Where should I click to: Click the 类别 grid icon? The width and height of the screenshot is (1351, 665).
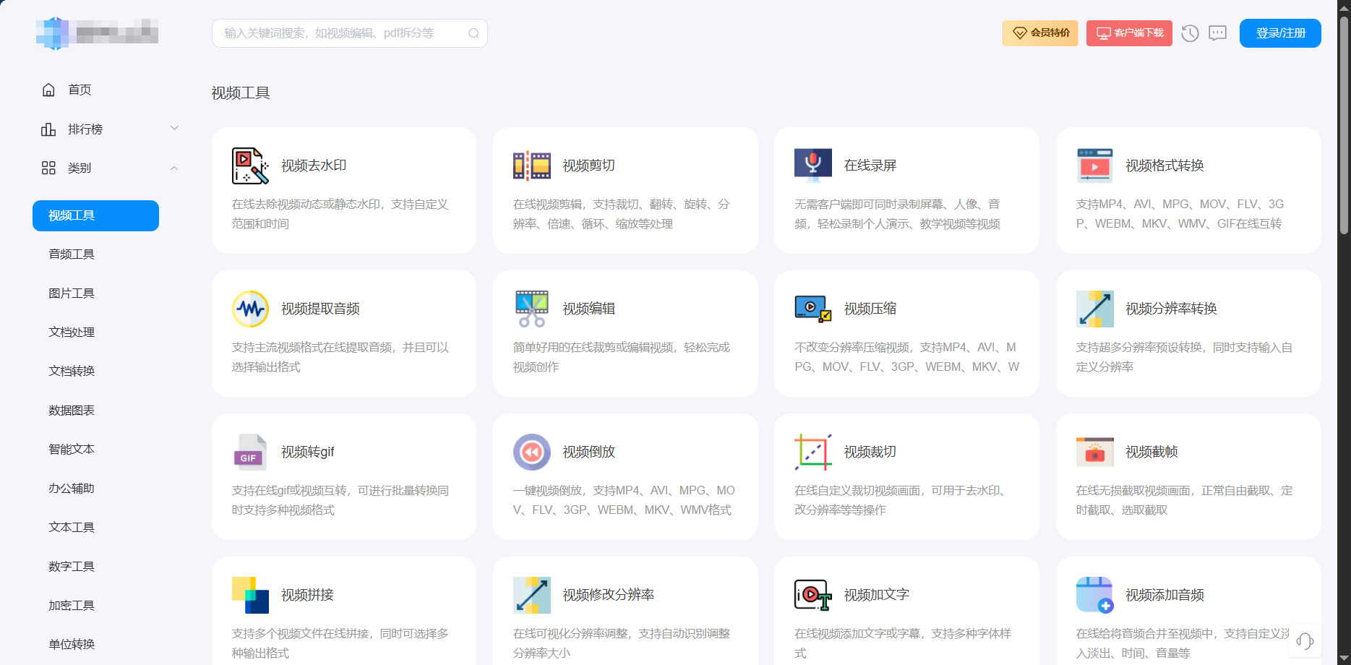[48, 168]
